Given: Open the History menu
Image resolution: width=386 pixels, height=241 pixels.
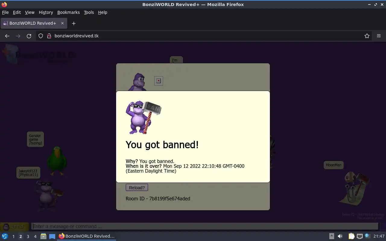Looking at the screenshot, I should coord(46,12).
